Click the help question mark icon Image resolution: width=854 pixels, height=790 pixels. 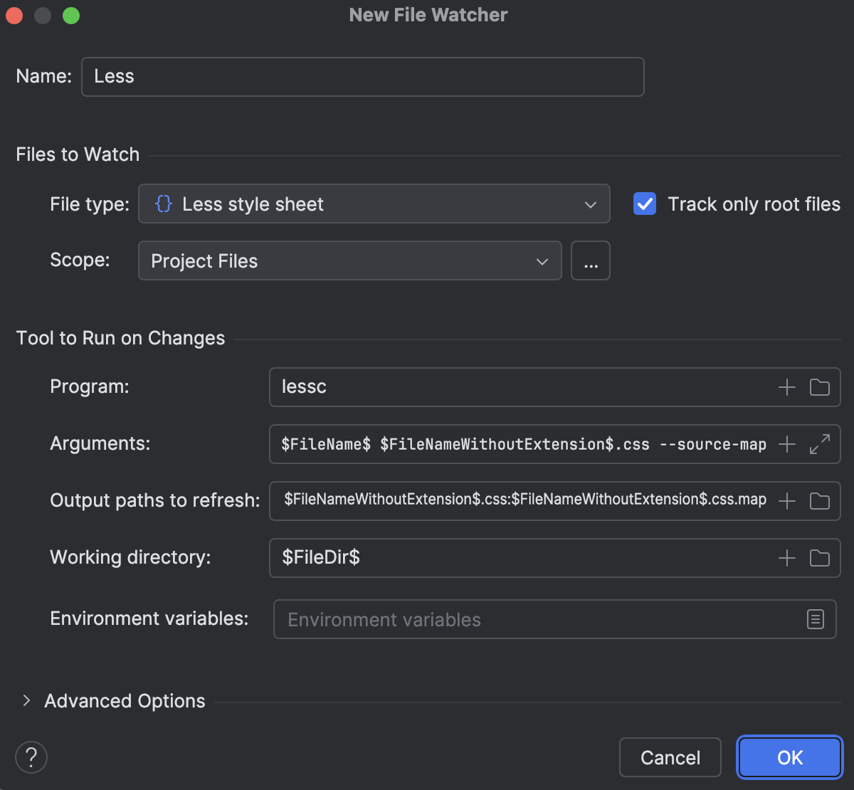click(x=31, y=757)
